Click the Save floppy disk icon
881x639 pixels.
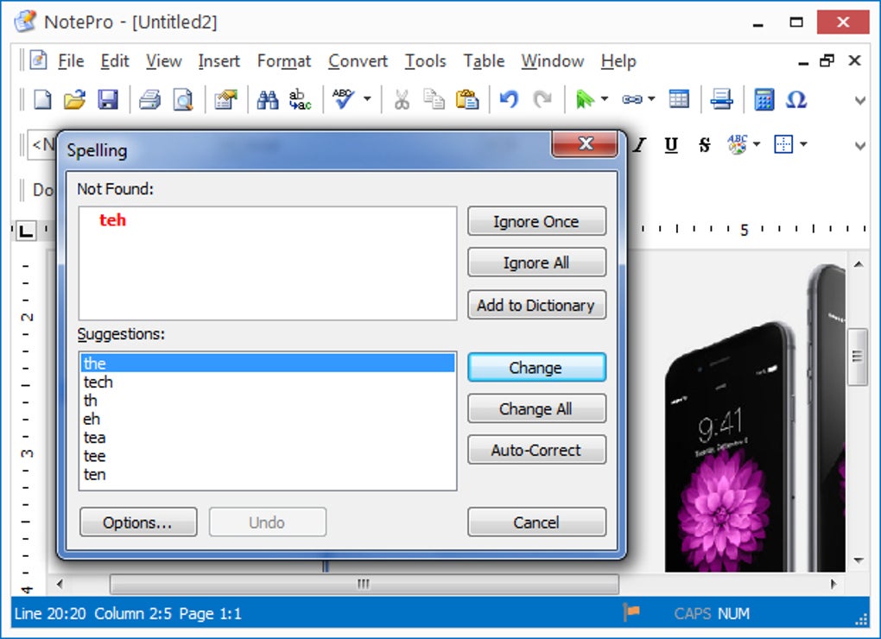(x=108, y=99)
